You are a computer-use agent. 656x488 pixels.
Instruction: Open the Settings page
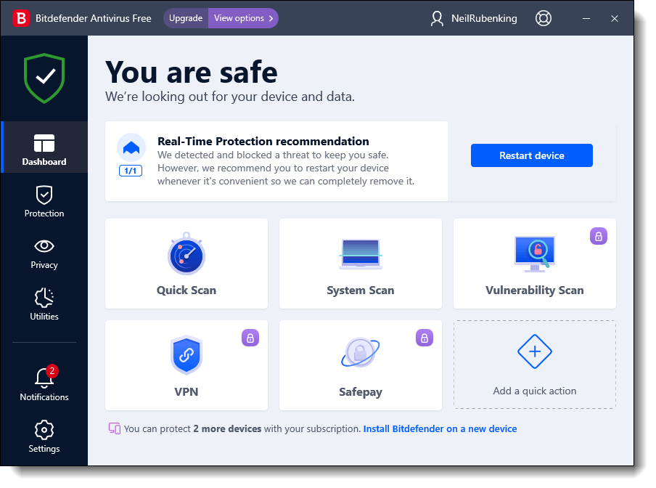(44, 436)
